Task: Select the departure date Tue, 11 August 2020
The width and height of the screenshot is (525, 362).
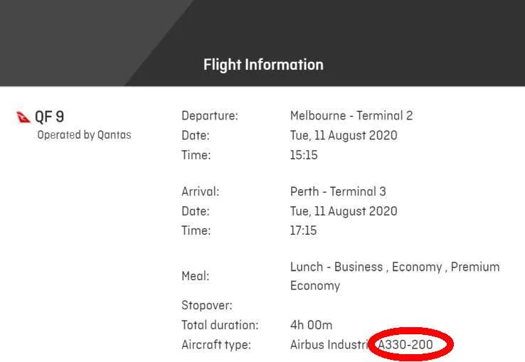Action: tap(344, 135)
